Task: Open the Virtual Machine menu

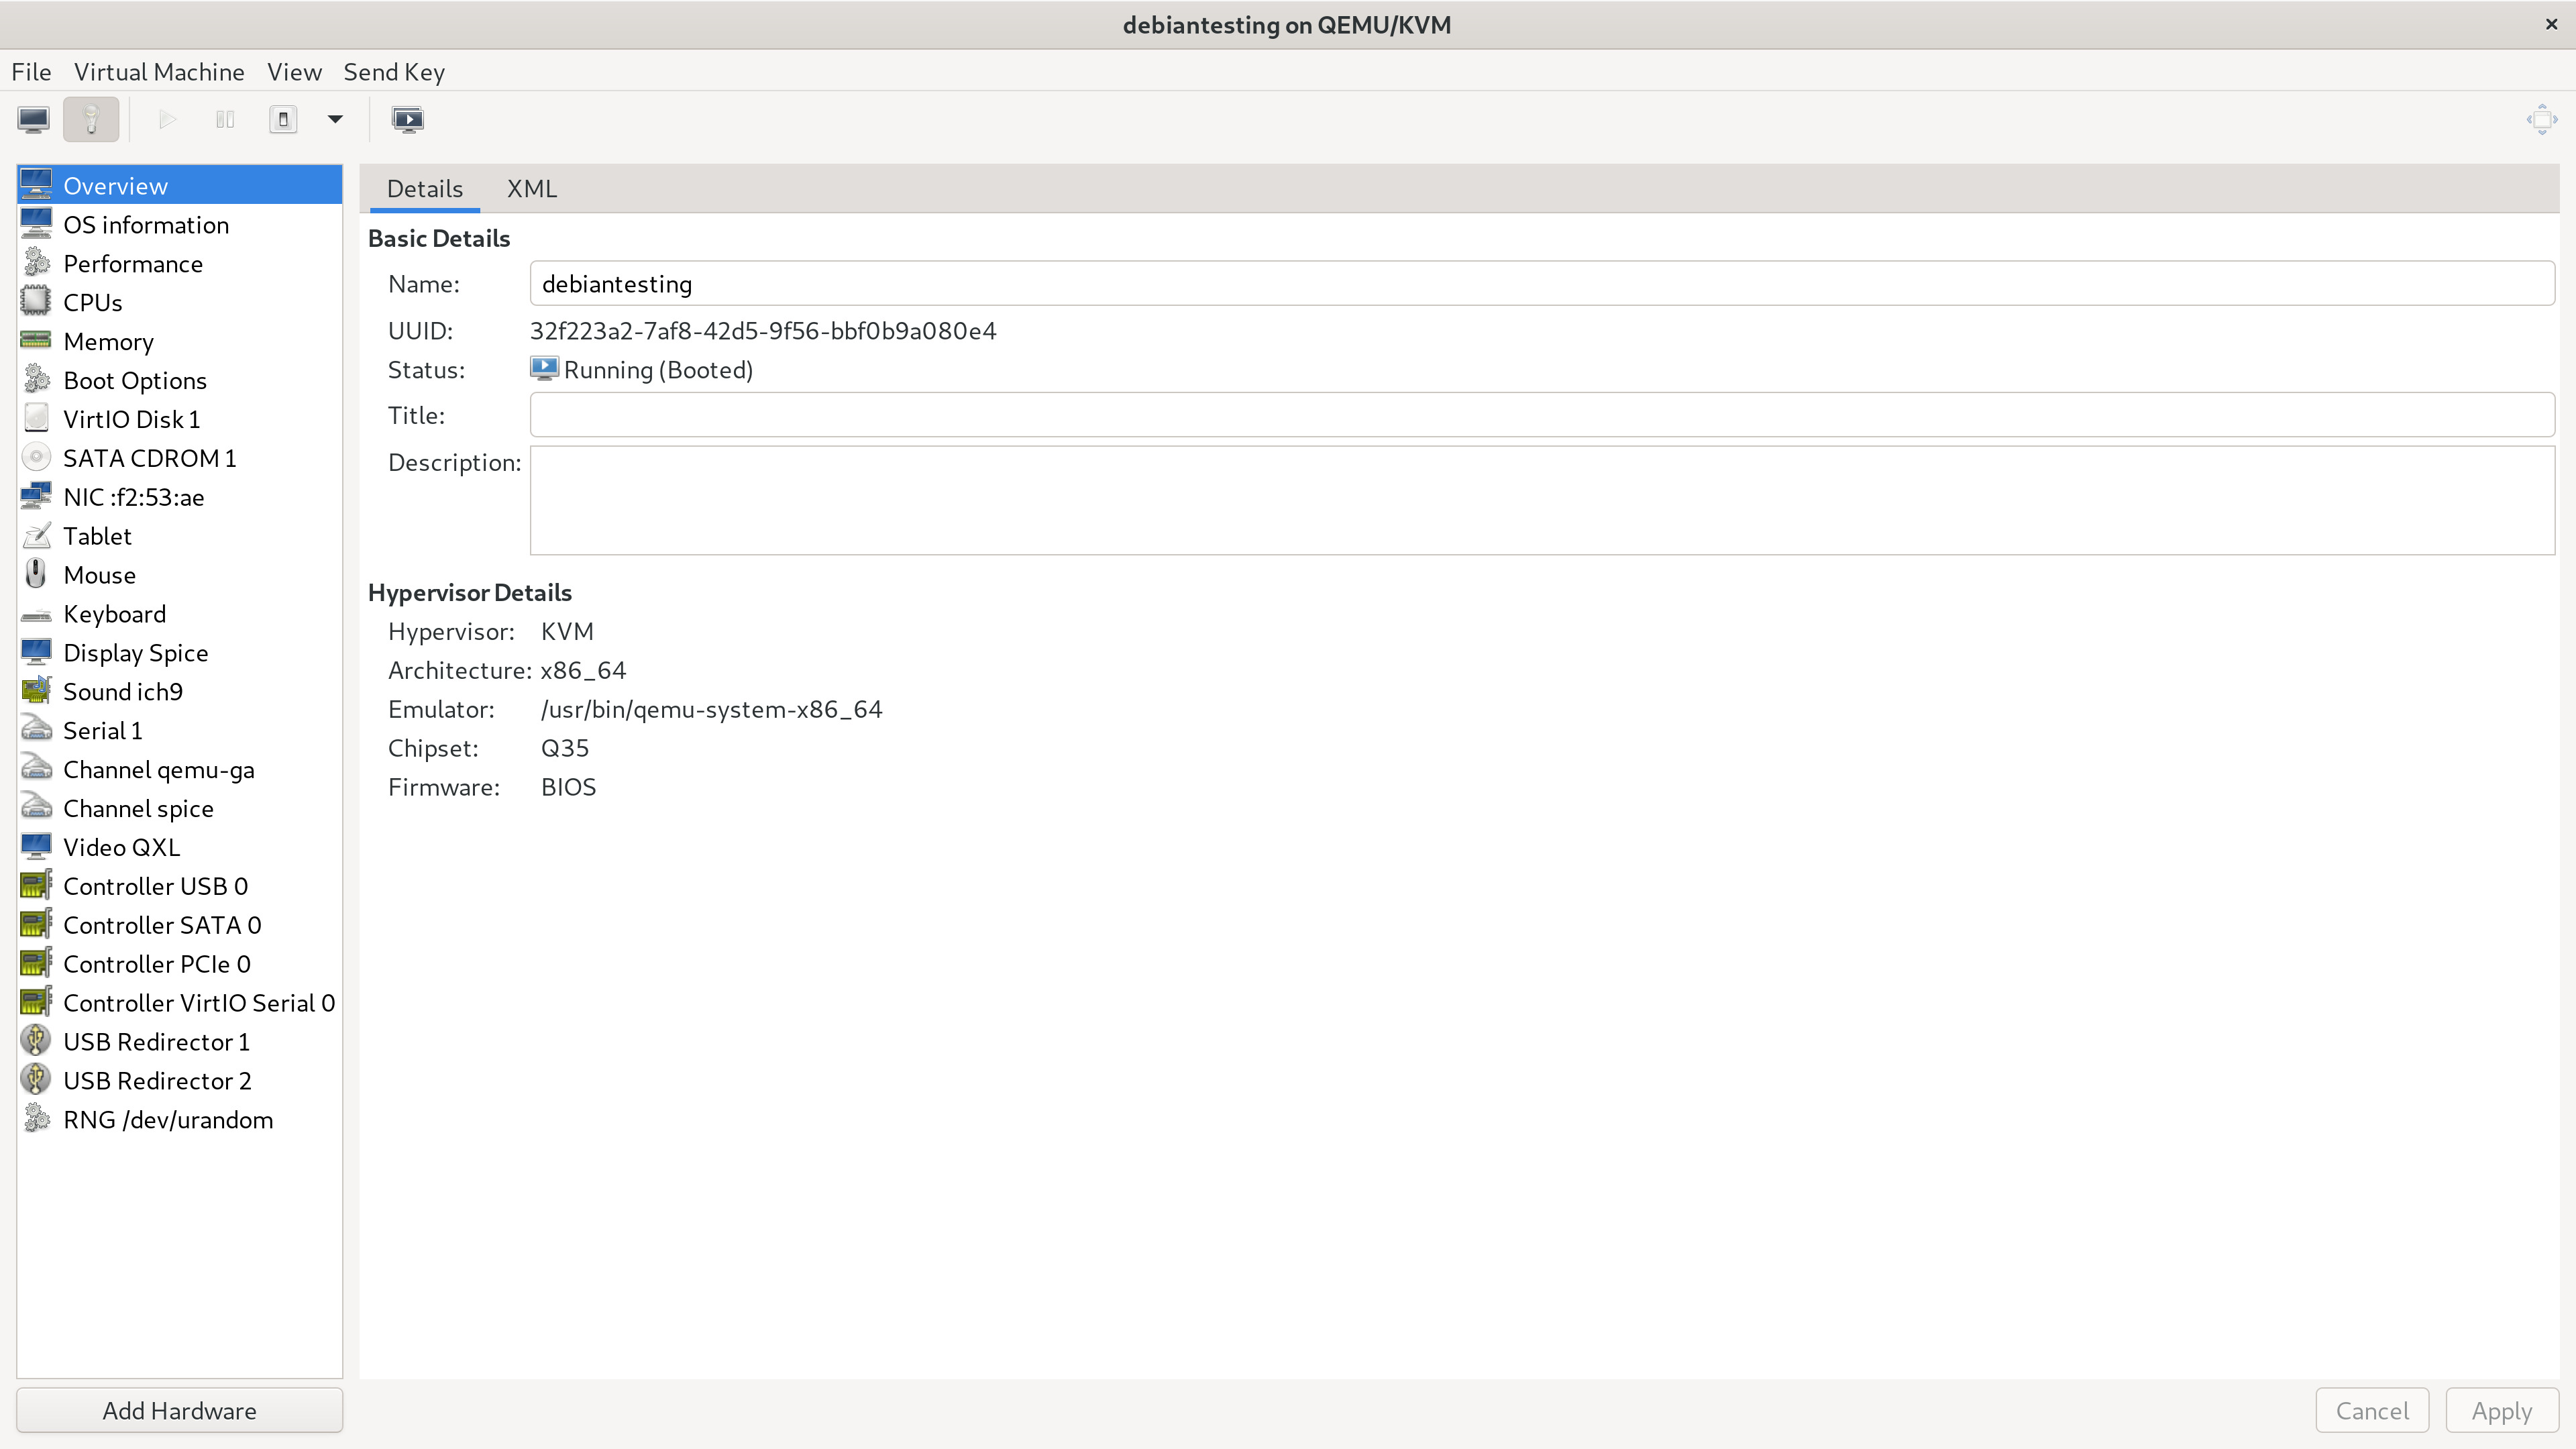Action: coord(159,72)
